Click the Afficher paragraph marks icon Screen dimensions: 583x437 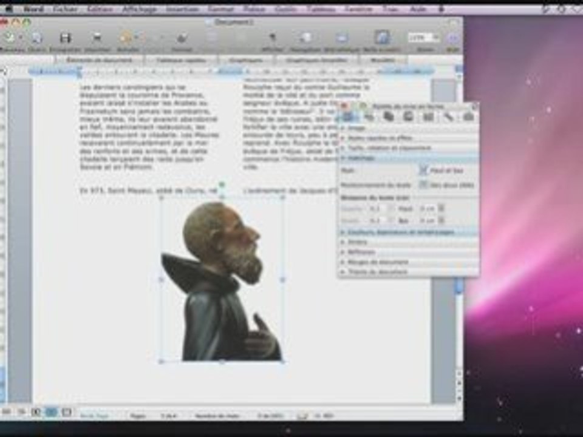[x=273, y=38]
